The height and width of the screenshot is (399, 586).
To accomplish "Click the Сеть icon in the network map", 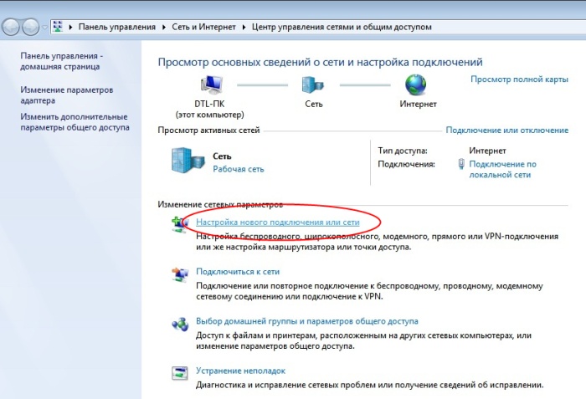I will coord(313,85).
